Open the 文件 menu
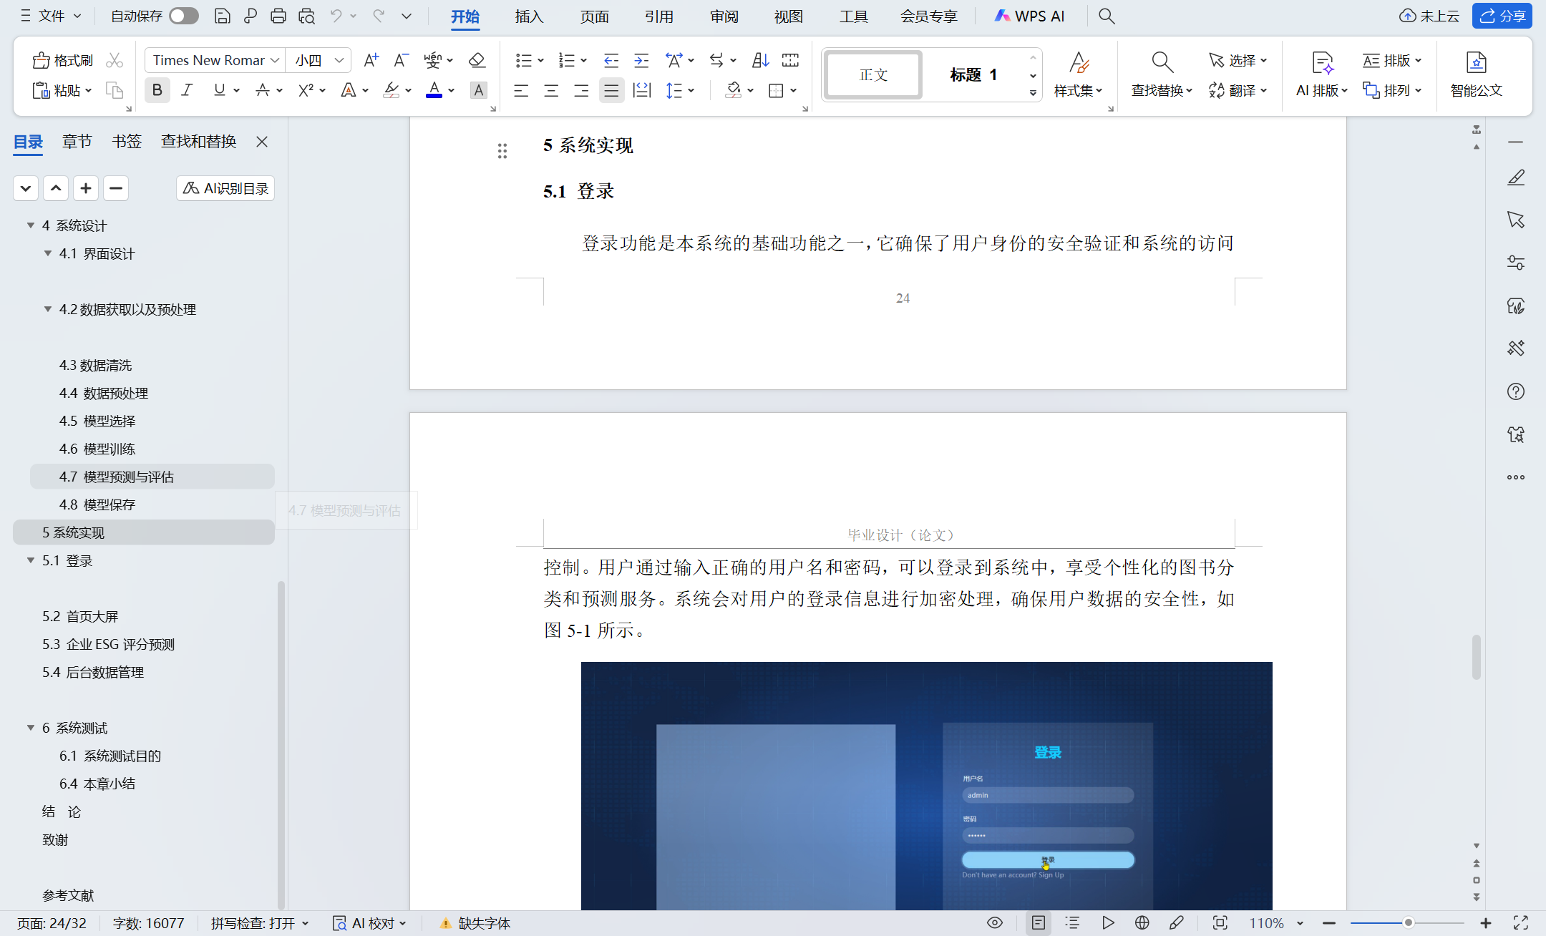 tap(50, 16)
